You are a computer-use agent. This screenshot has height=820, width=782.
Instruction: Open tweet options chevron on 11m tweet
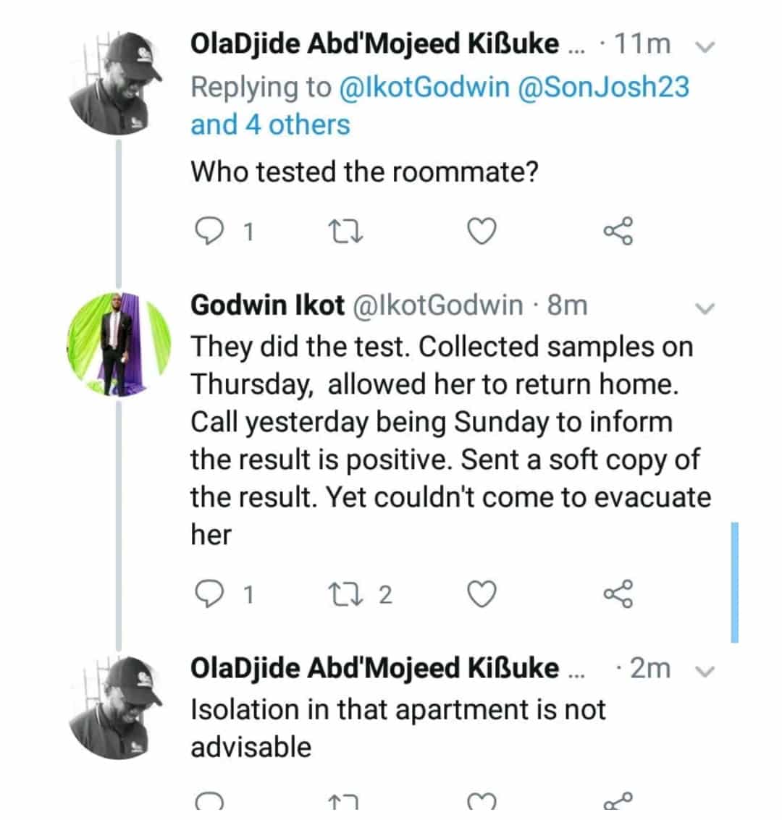705,47
